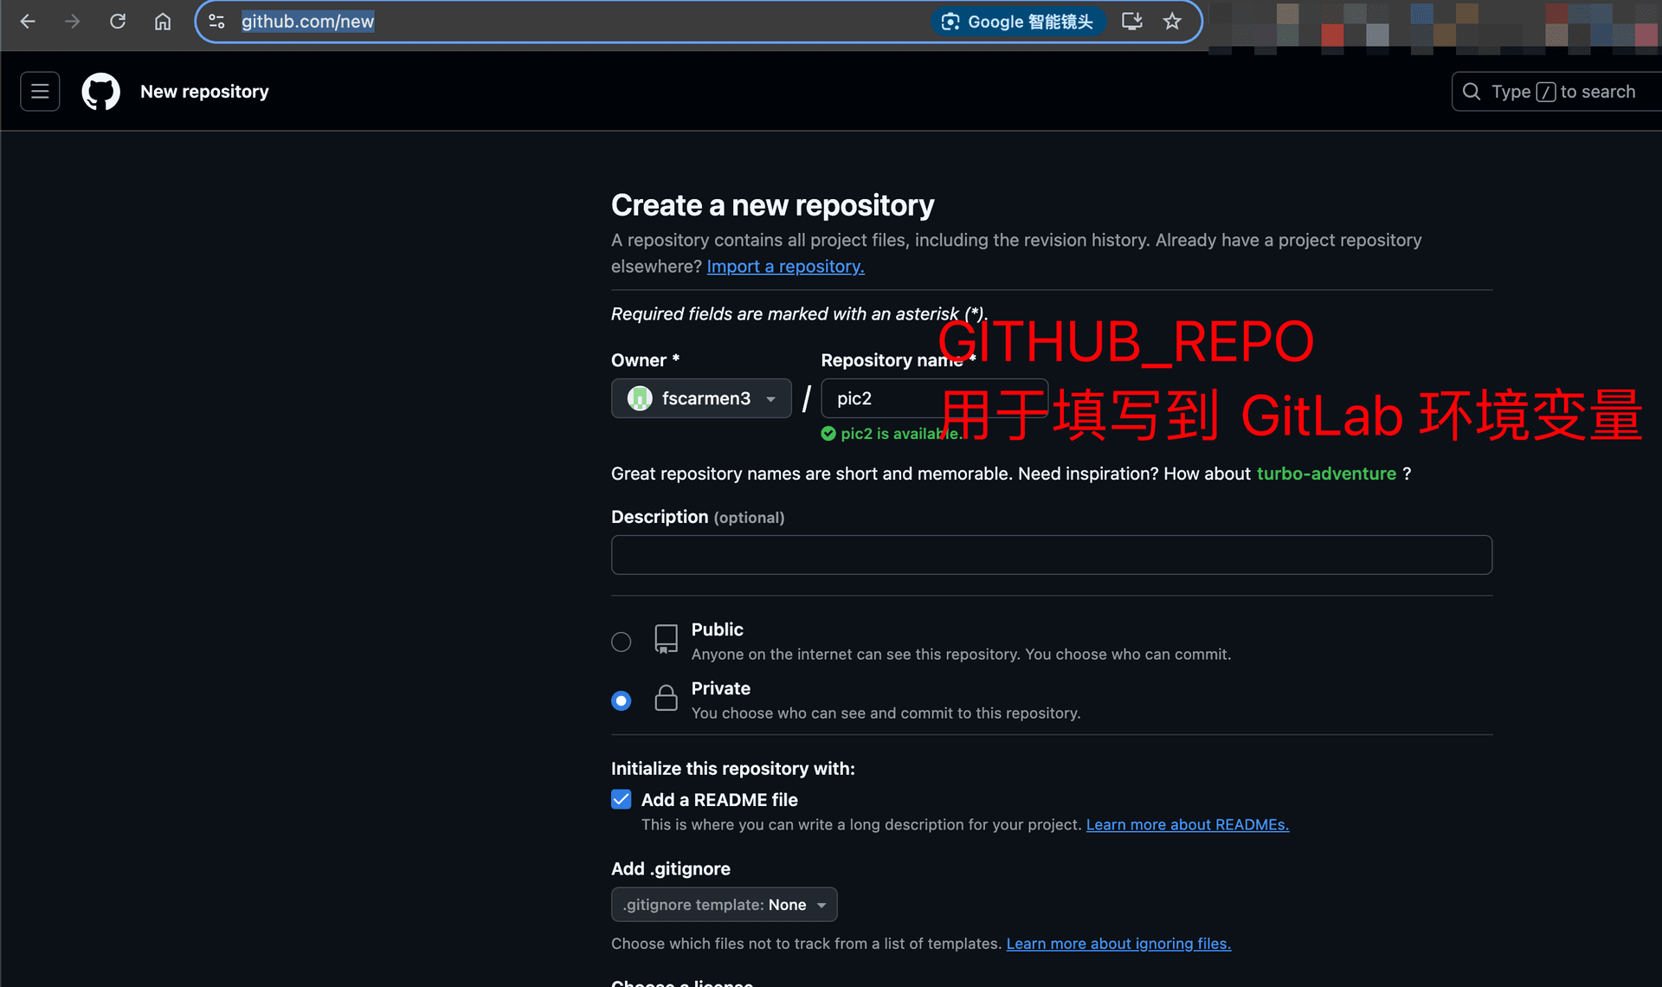Click the browser forward arrow
The width and height of the screenshot is (1662, 987).
(73, 22)
